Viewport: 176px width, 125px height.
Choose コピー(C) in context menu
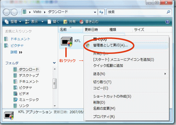(x=126, y=88)
